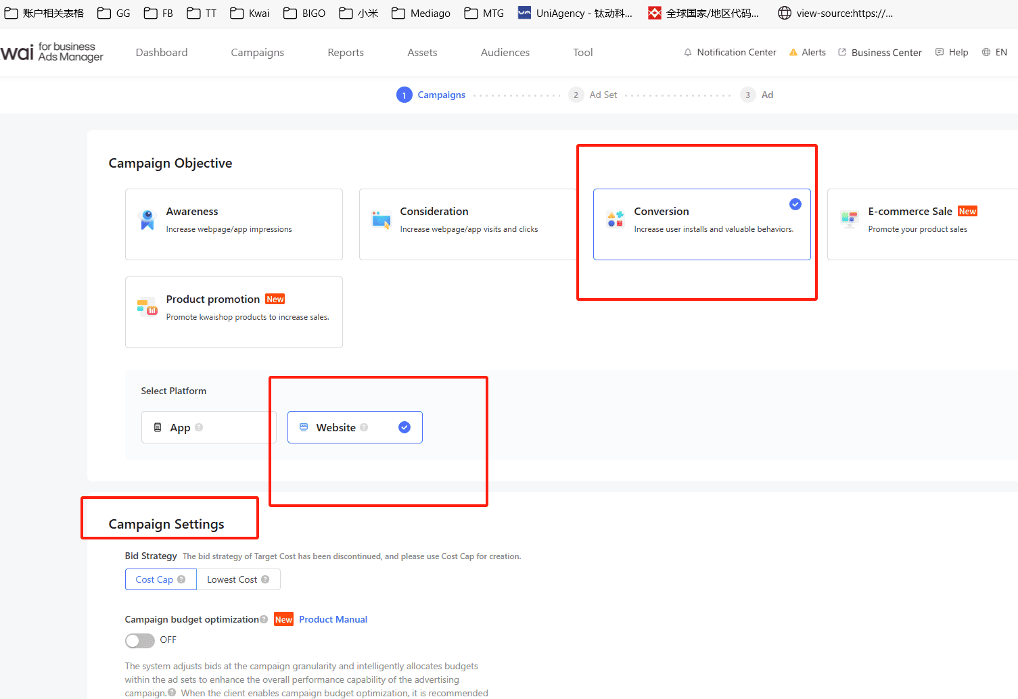Open the EN language dropdown

point(1001,53)
